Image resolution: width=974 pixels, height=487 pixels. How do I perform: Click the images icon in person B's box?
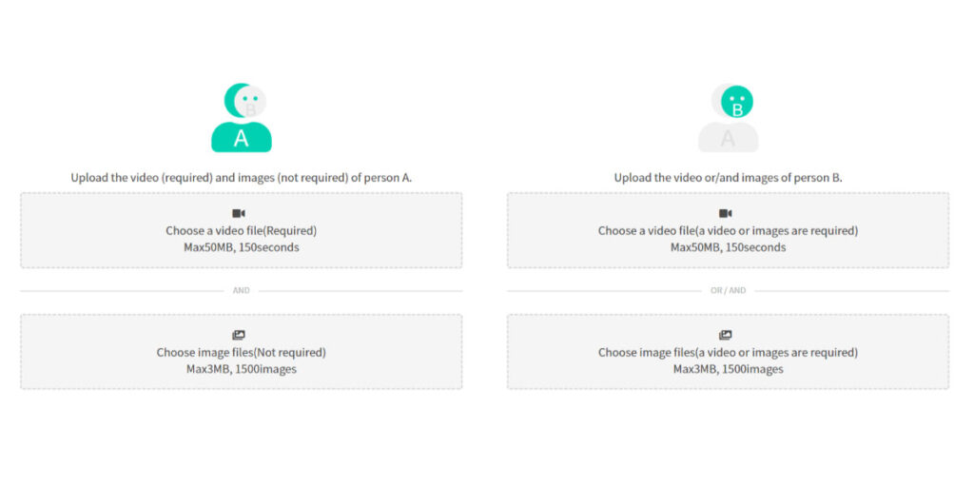[x=726, y=336]
